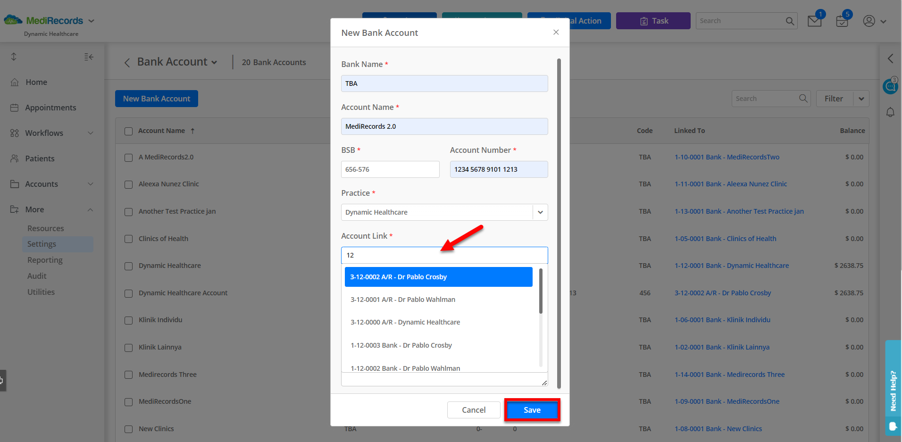Open the notifications bell icon
902x442 pixels.
[x=890, y=112]
